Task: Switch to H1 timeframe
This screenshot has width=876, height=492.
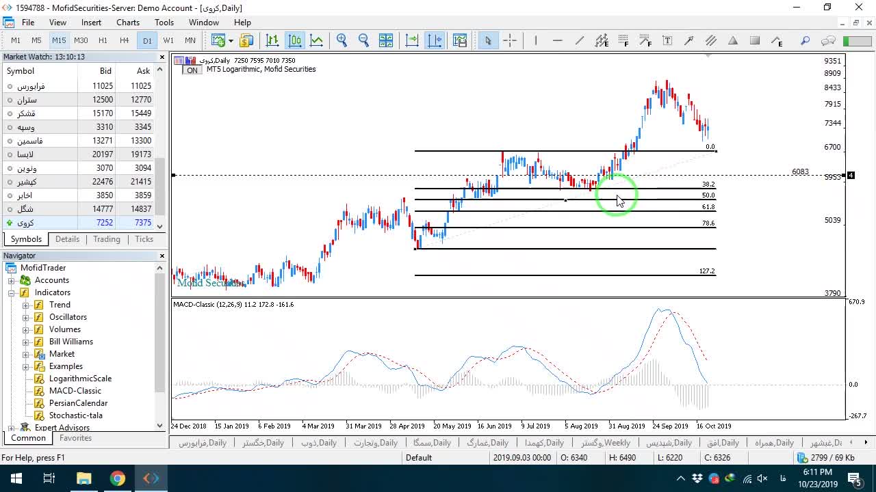Action: point(103,40)
